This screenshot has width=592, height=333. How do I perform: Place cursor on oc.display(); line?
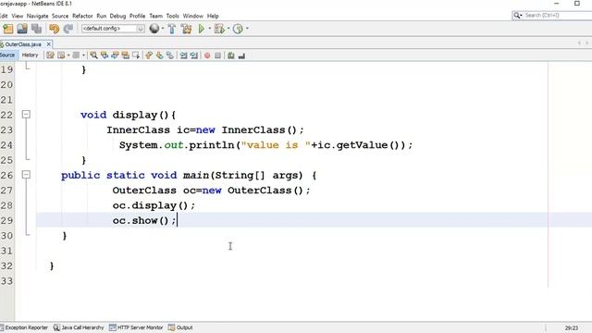click(154, 205)
